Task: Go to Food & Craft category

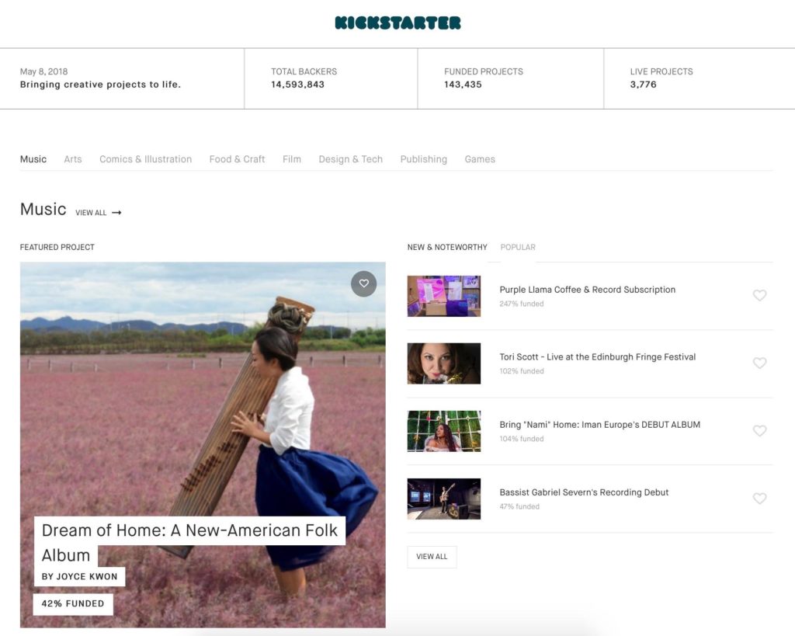Action: [x=237, y=159]
